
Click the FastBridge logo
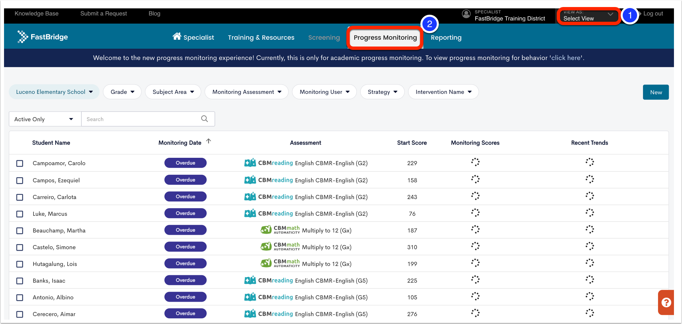click(x=43, y=37)
